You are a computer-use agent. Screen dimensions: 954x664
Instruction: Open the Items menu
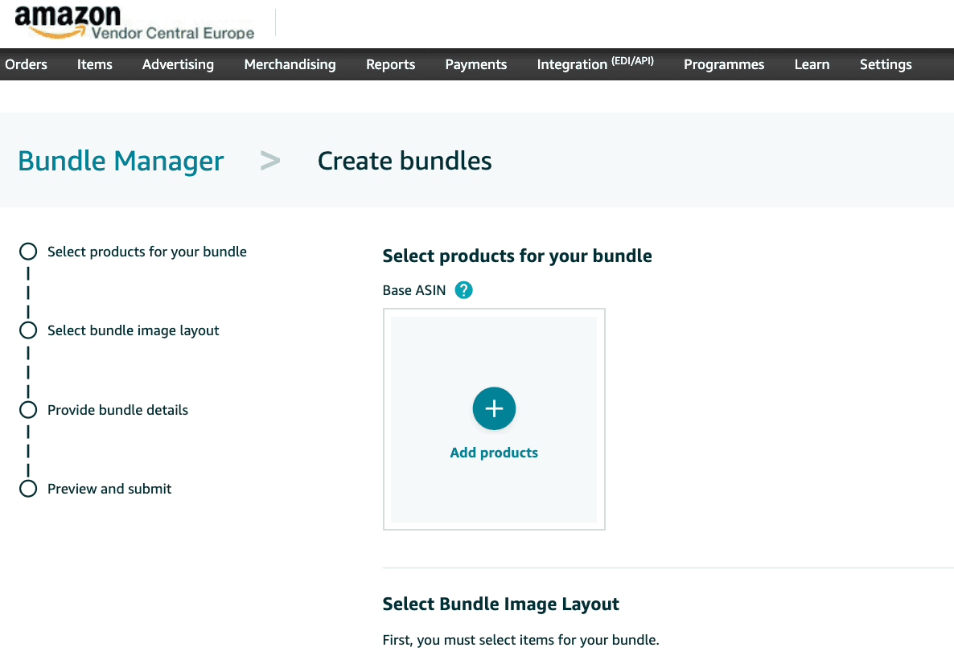(x=95, y=64)
